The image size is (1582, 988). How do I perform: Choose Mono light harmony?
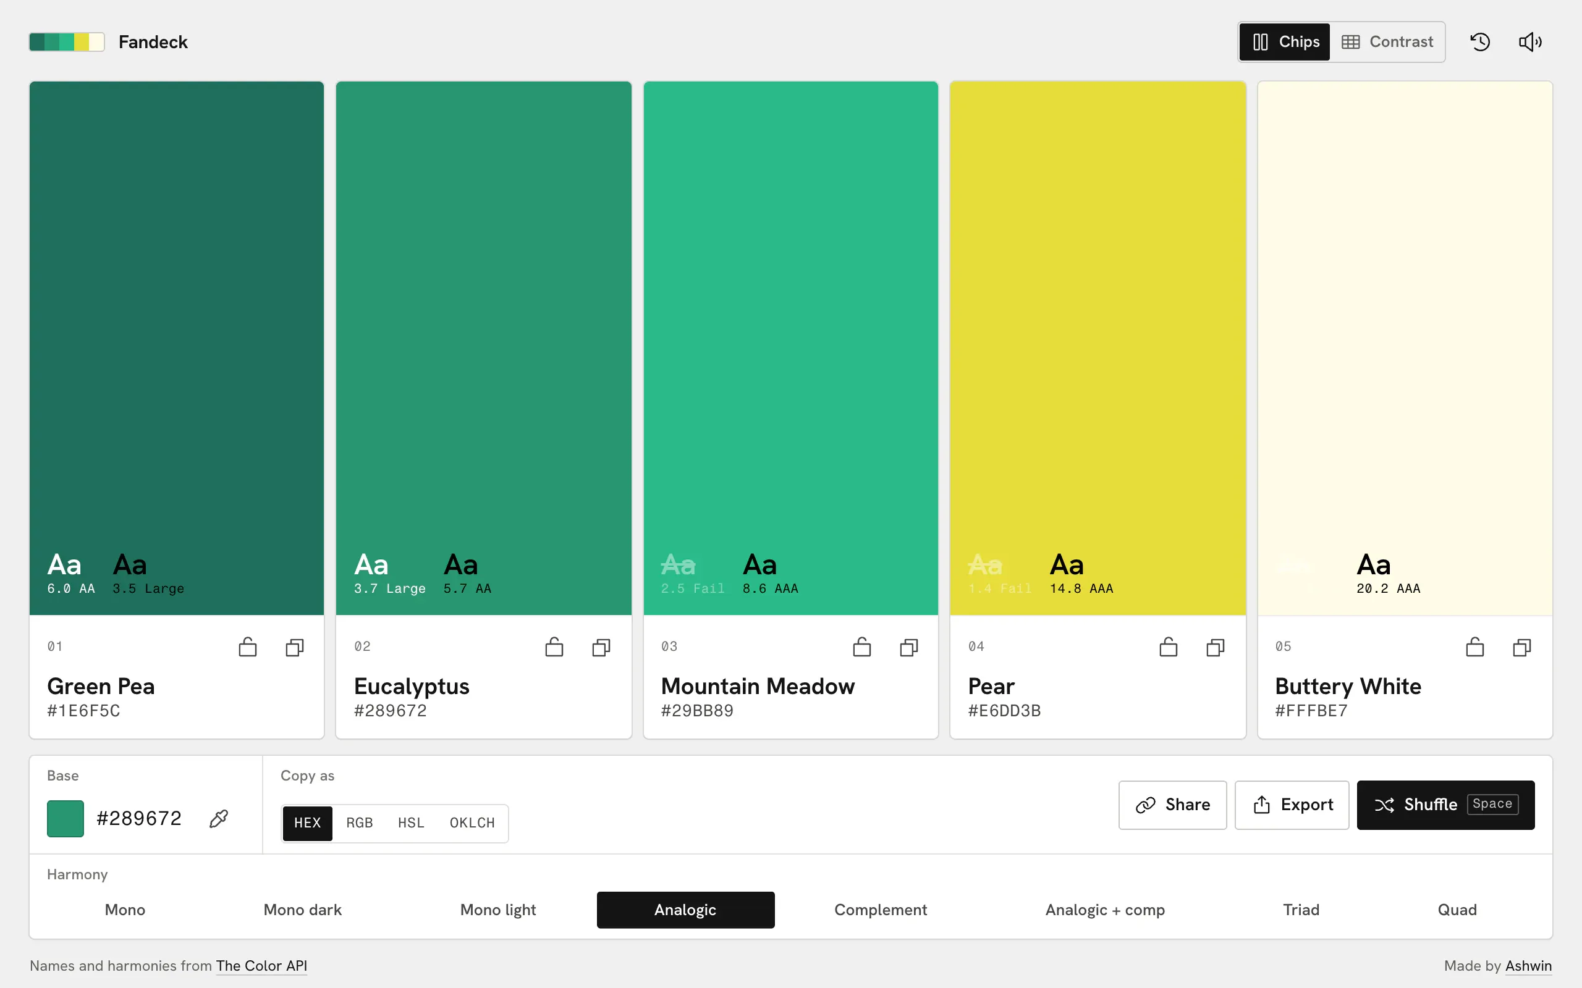pos(498,910)
